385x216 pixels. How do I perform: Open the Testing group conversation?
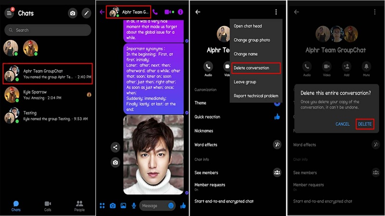[x=48, y=116]
